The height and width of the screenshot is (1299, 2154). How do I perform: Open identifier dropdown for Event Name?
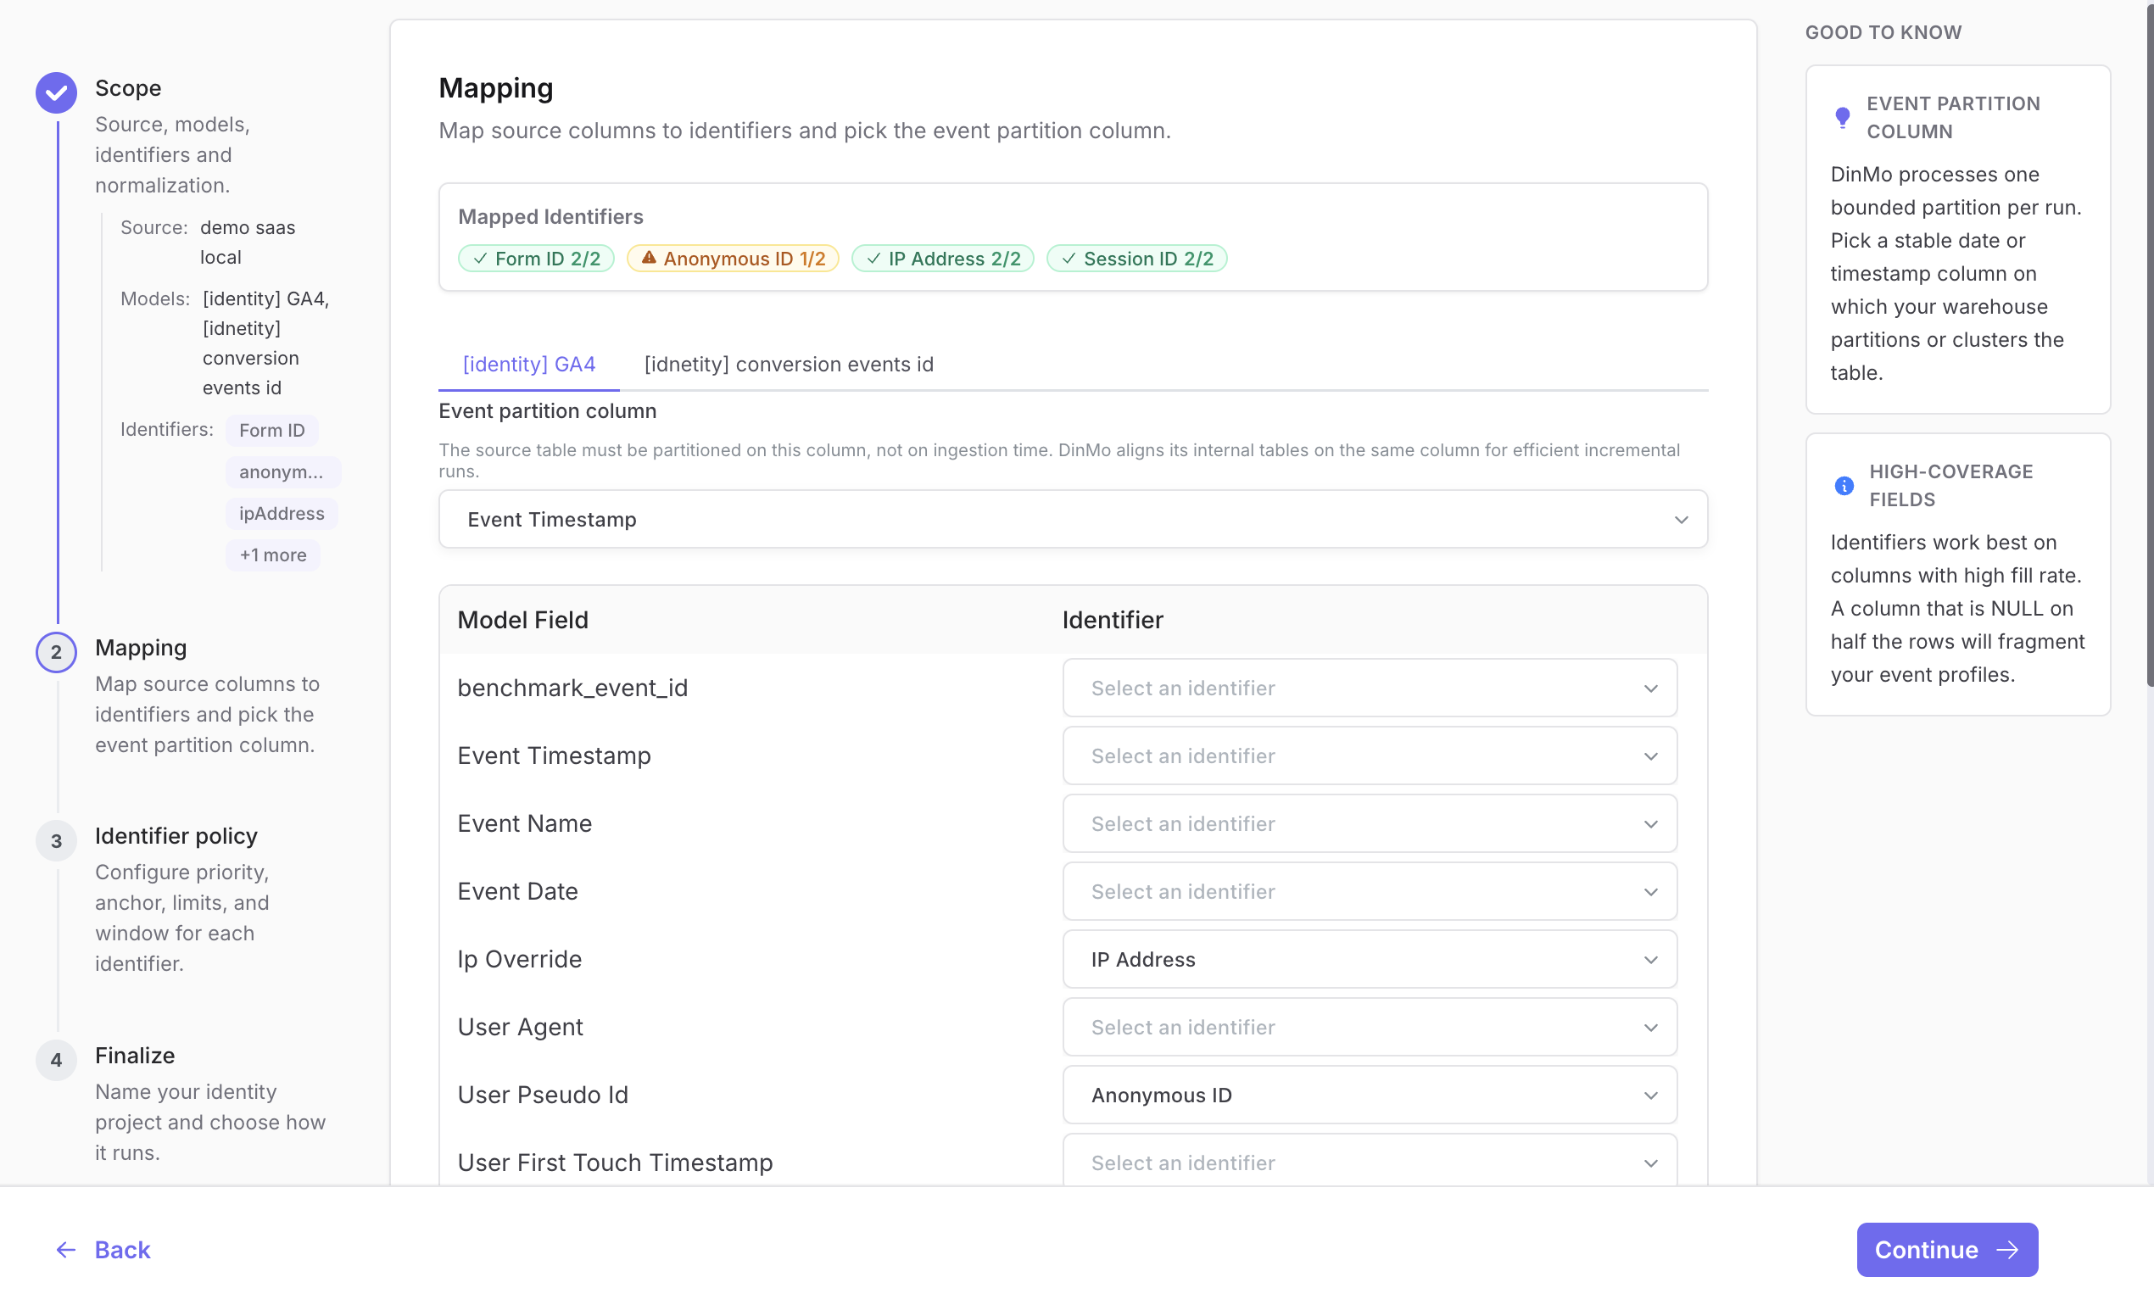[1369, 823]
